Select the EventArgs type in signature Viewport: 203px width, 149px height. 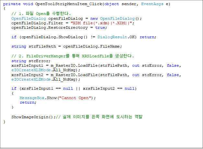click(x=152, y=4)
